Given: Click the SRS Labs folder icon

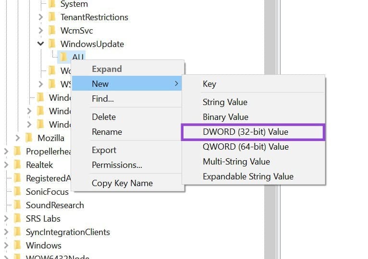Looking at the screenshot, I should point(18,219).
